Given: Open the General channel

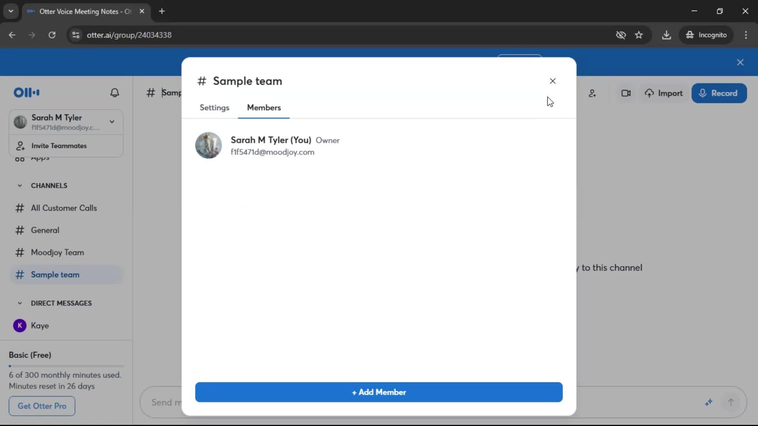Looking at the screenshot, I should (x=45, y=230).
